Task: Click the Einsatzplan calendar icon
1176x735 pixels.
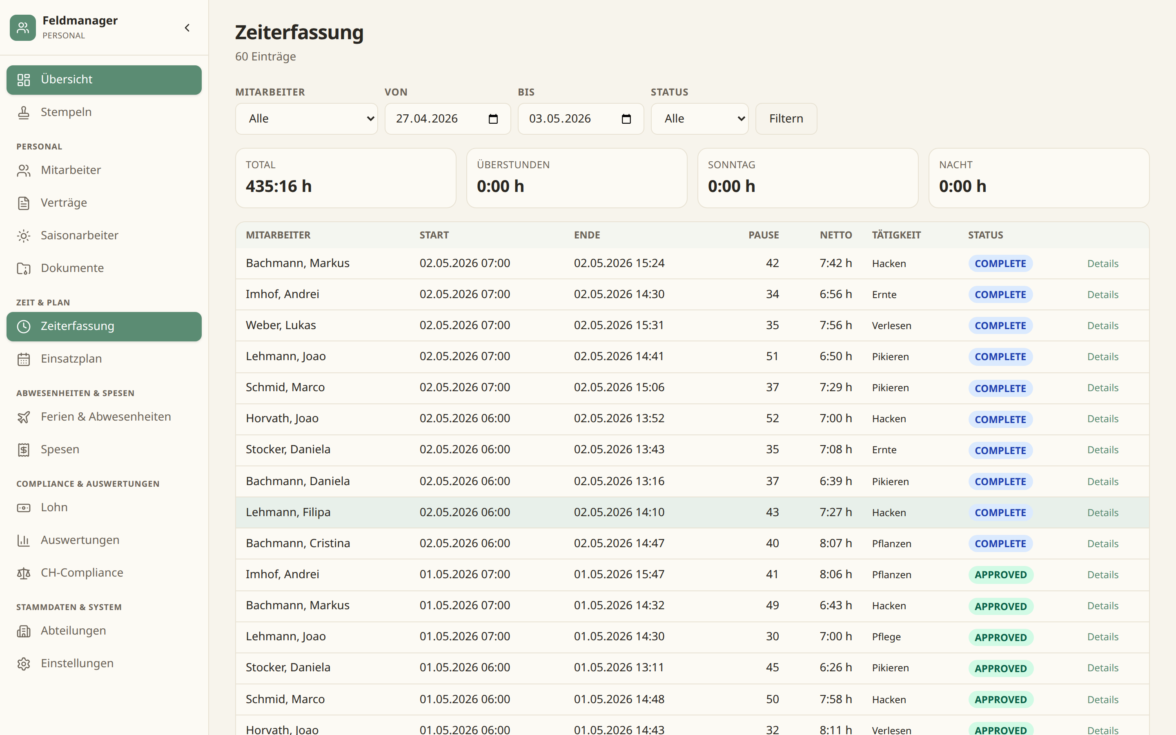Action: click(23, 359)
